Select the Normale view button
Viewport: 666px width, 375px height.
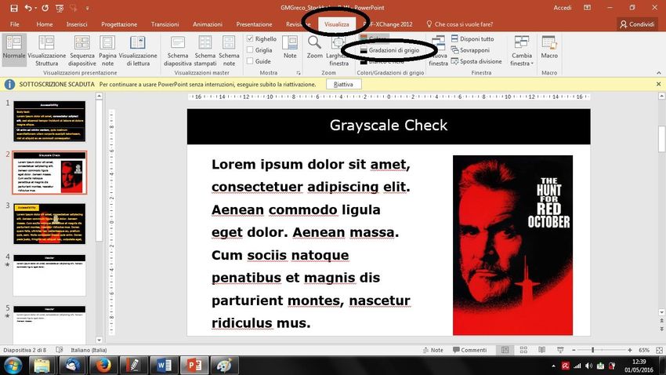[x=14, y=50]
